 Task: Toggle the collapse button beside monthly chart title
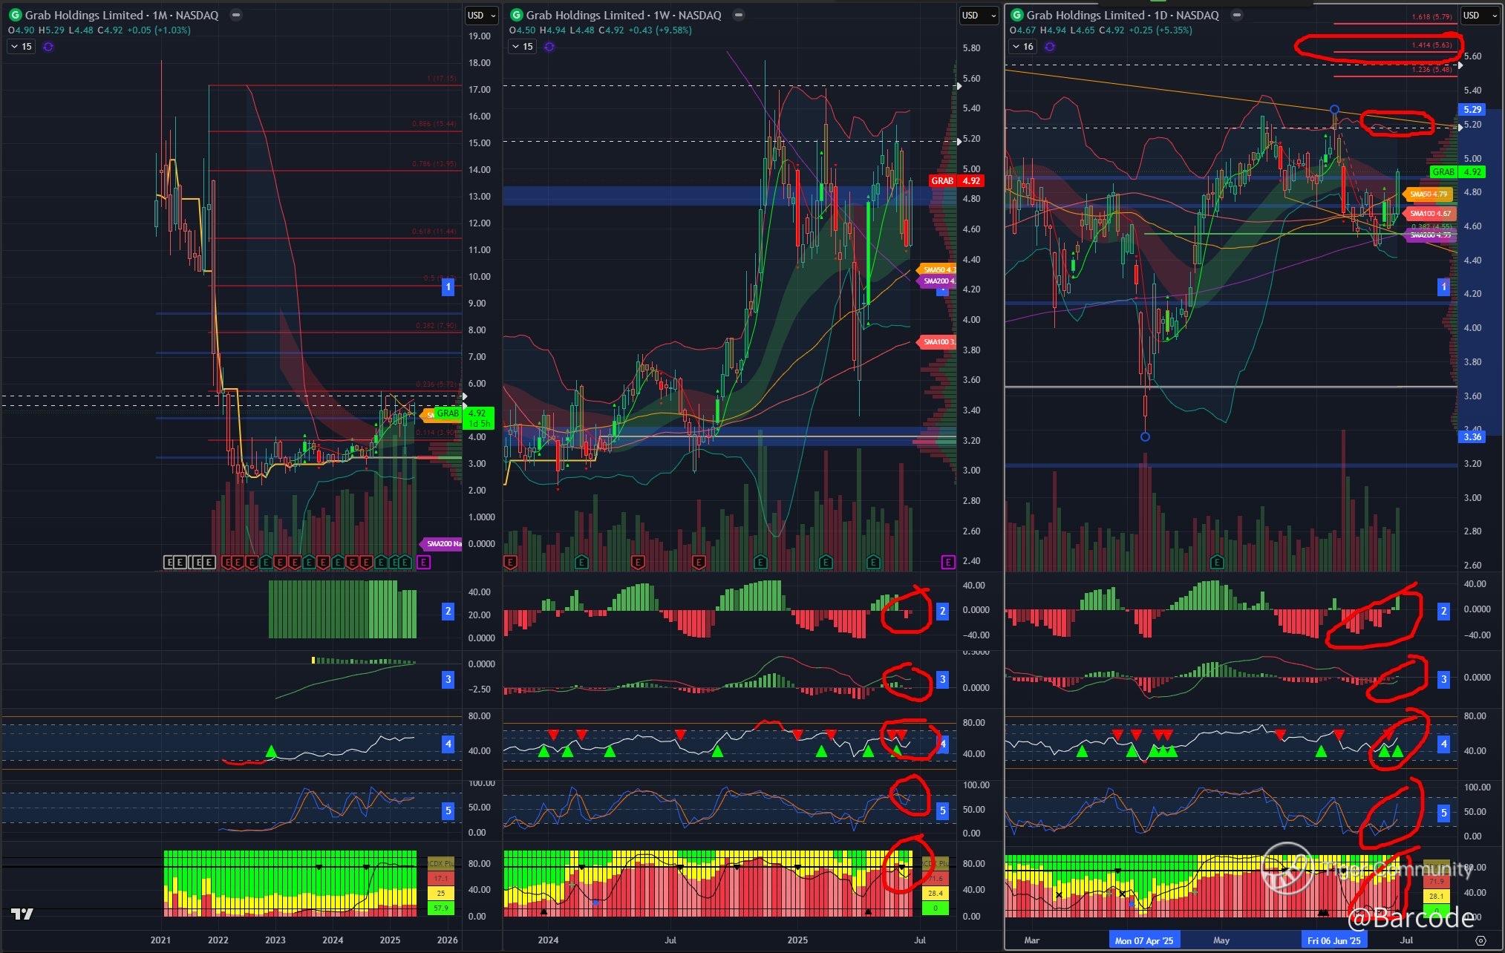point(235,15)
